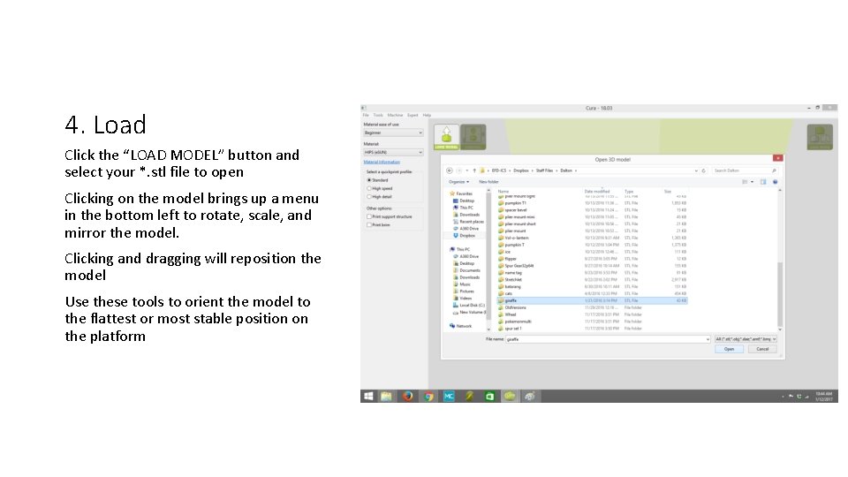This screenshot has height=477, width=848.
Task: Click the up-one-level arrow in dialog
Action: click(x=474, y=170)
